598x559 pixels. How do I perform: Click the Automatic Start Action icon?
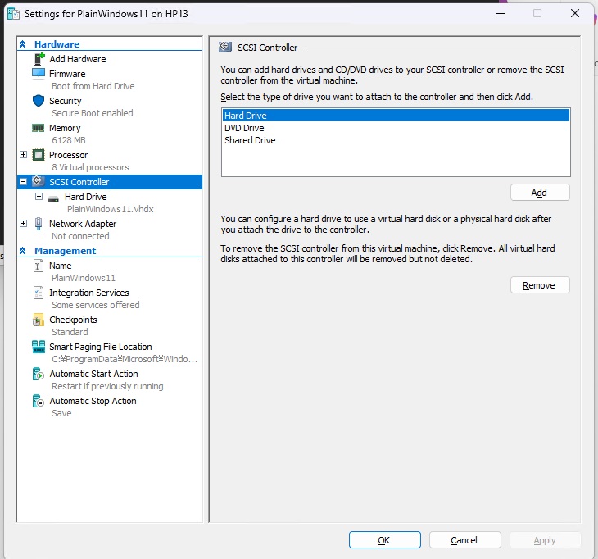point(39,374)
